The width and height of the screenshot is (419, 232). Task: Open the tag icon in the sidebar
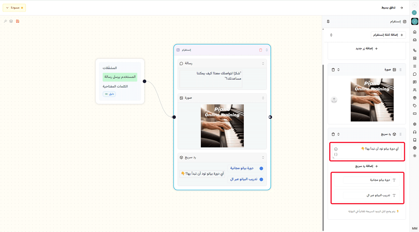pos(415,106)
